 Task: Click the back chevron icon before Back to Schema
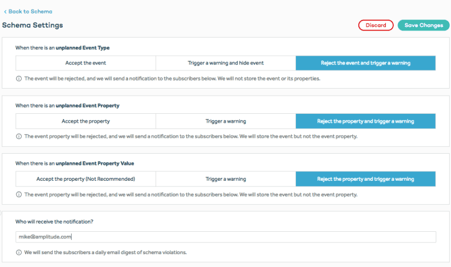5,11
